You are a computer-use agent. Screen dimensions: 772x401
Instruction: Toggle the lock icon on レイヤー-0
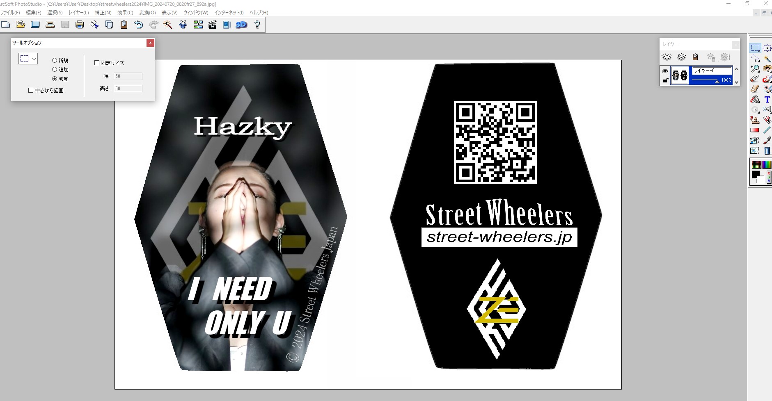point(665,80)
